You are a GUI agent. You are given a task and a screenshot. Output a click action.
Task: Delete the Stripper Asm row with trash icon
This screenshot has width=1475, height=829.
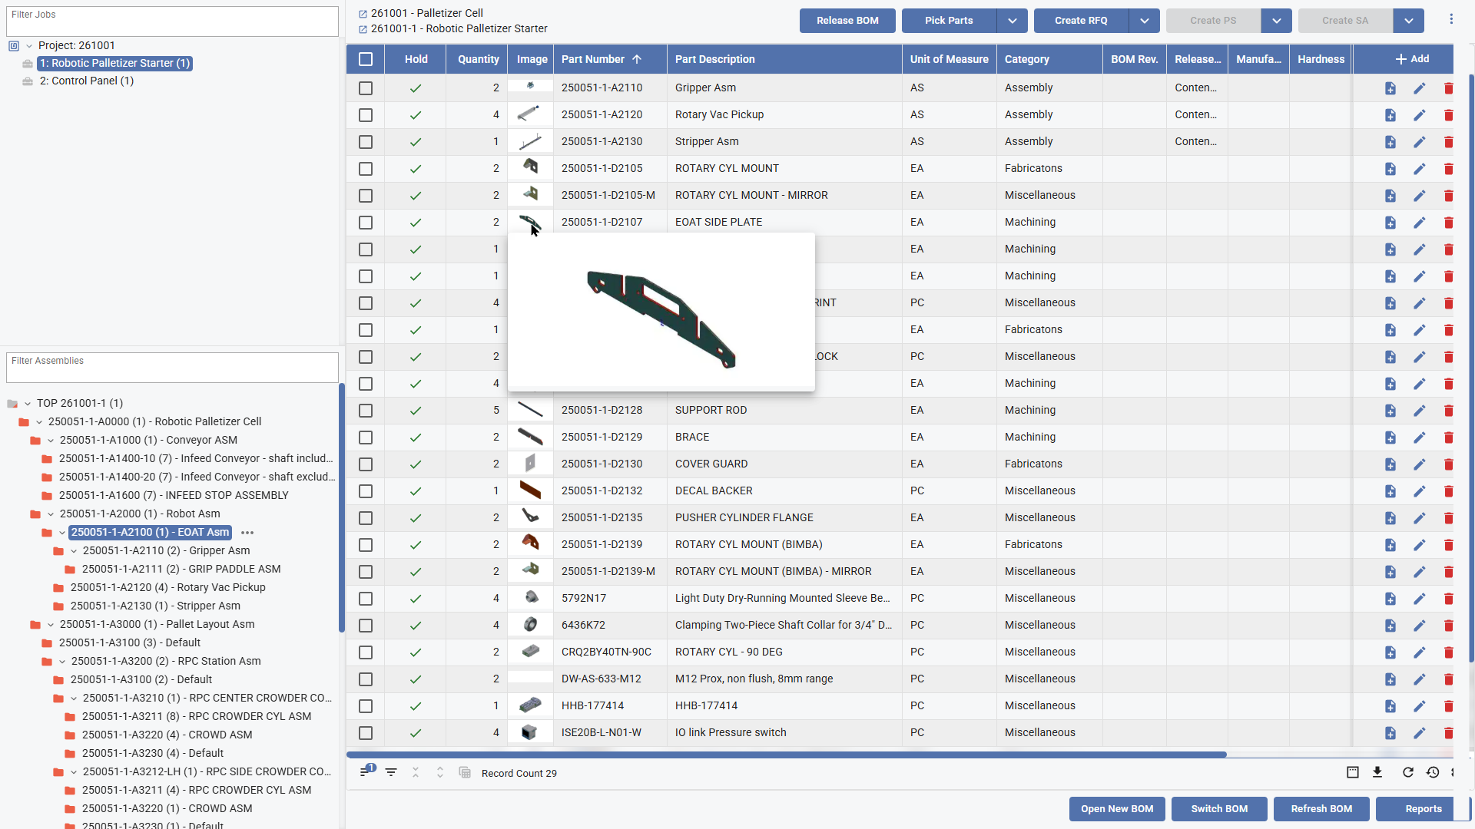(1448, 142)
